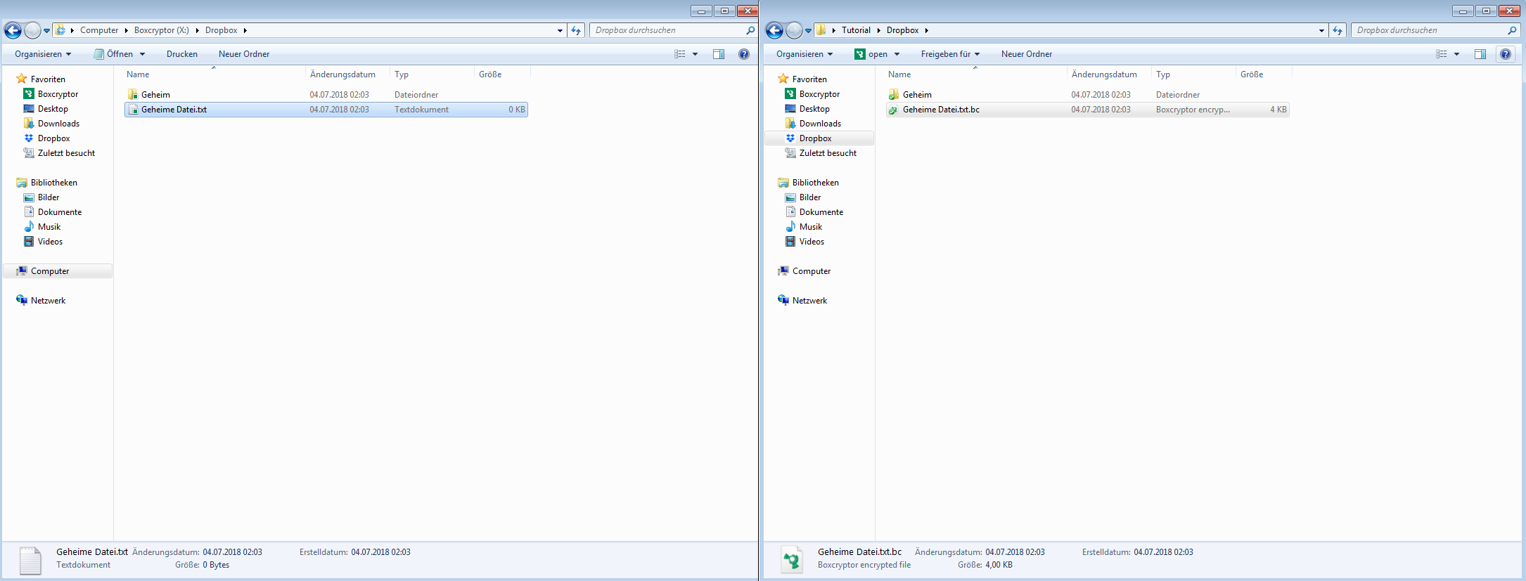Open Freigeben für menu in right window
1526x581 pixels.
[950, 54]
